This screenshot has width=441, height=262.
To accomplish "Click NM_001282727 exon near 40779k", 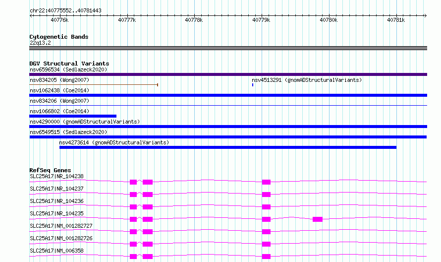I will [266, 232].
